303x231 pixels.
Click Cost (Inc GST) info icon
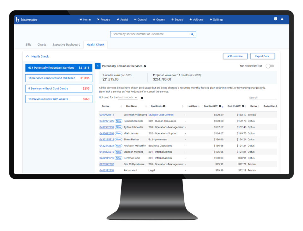(220, 106)
